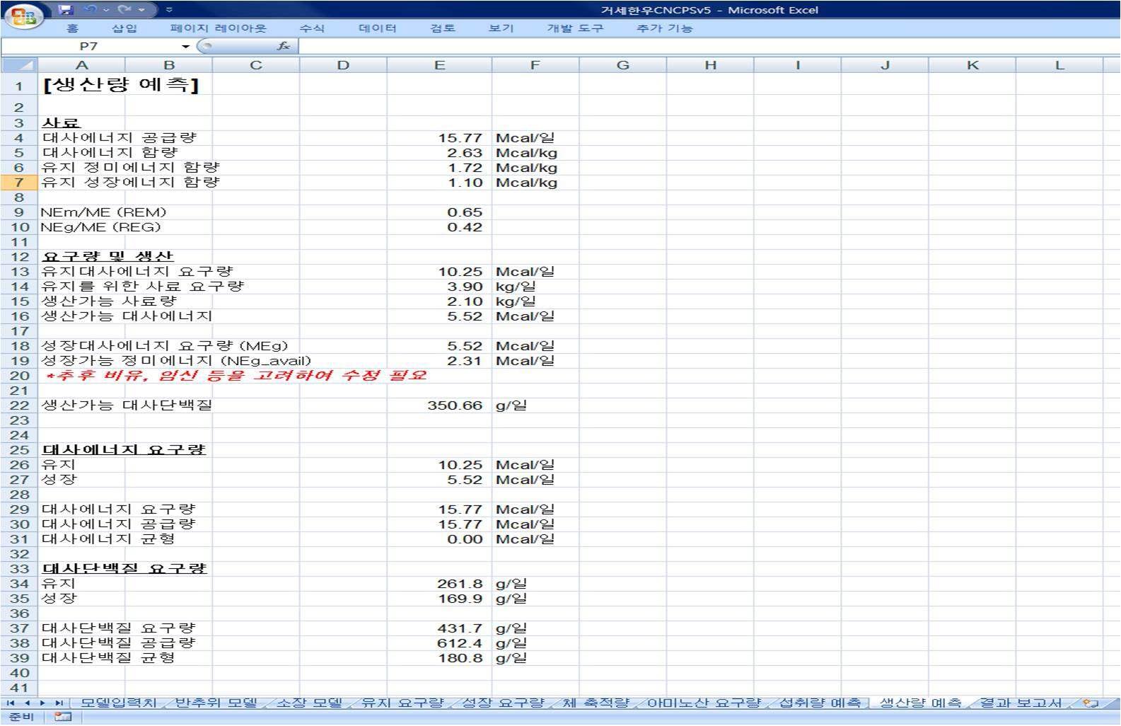Viewport: 1121px width, 726px height.
Task: Click the value 612.4 in row 38
Action: point(460,643)
